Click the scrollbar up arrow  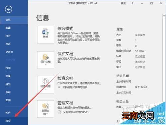(x=164, y=15)
